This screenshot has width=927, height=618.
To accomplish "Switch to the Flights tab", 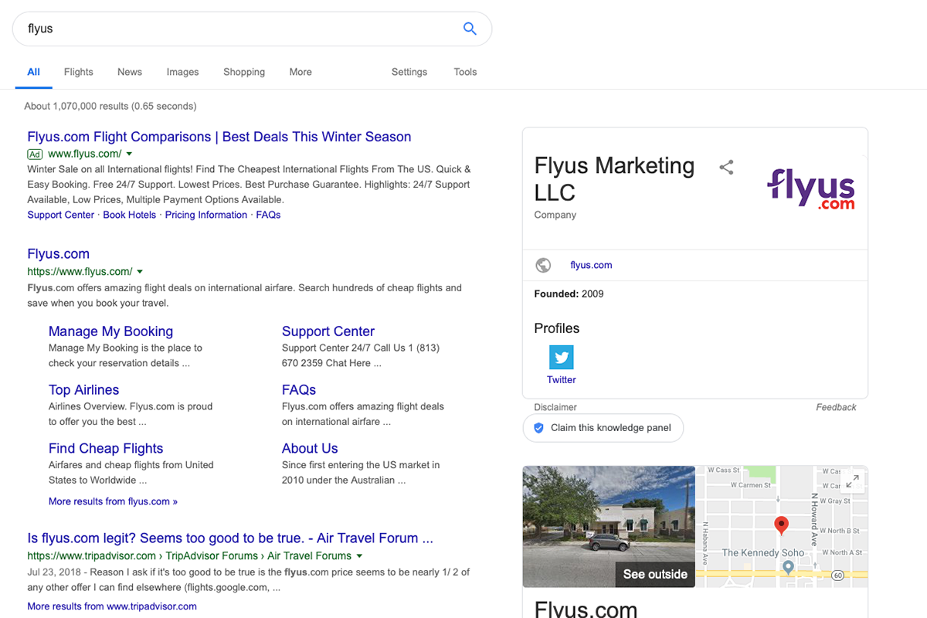I will pos(79,72).
